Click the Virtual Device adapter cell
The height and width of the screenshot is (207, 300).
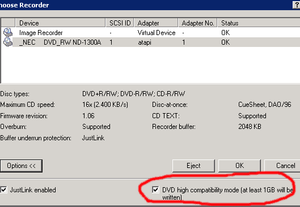[x=157, y=33]
